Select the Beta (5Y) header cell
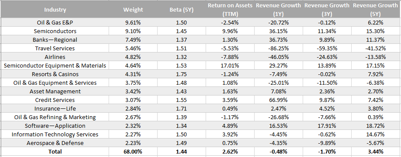The width and height of the screenshot is (401, 157). (181, 10)
